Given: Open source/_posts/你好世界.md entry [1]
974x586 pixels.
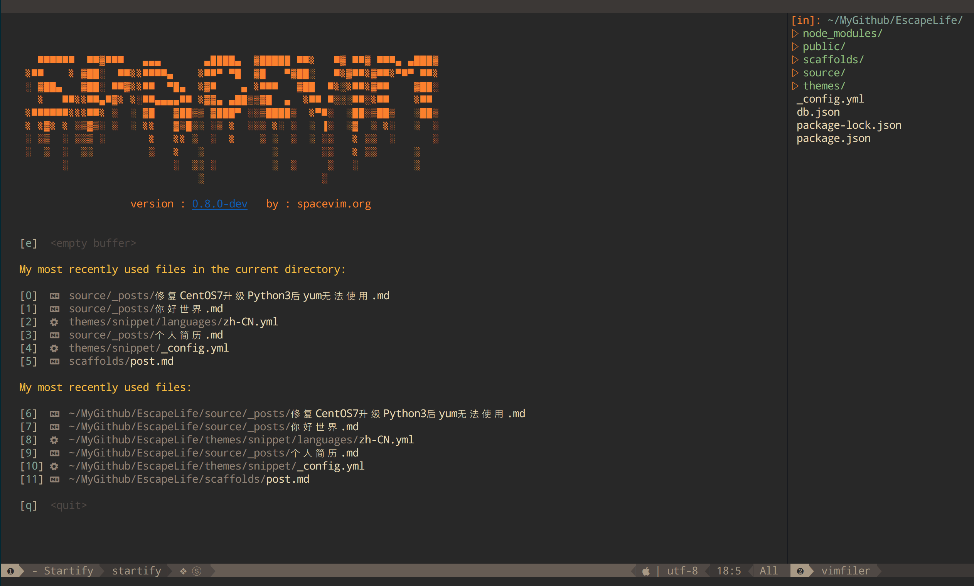Looking at the screenshot, I should pos(121,309).
